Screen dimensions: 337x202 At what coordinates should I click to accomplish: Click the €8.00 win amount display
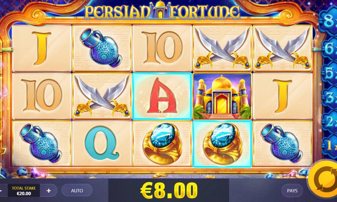coord(169,190)
